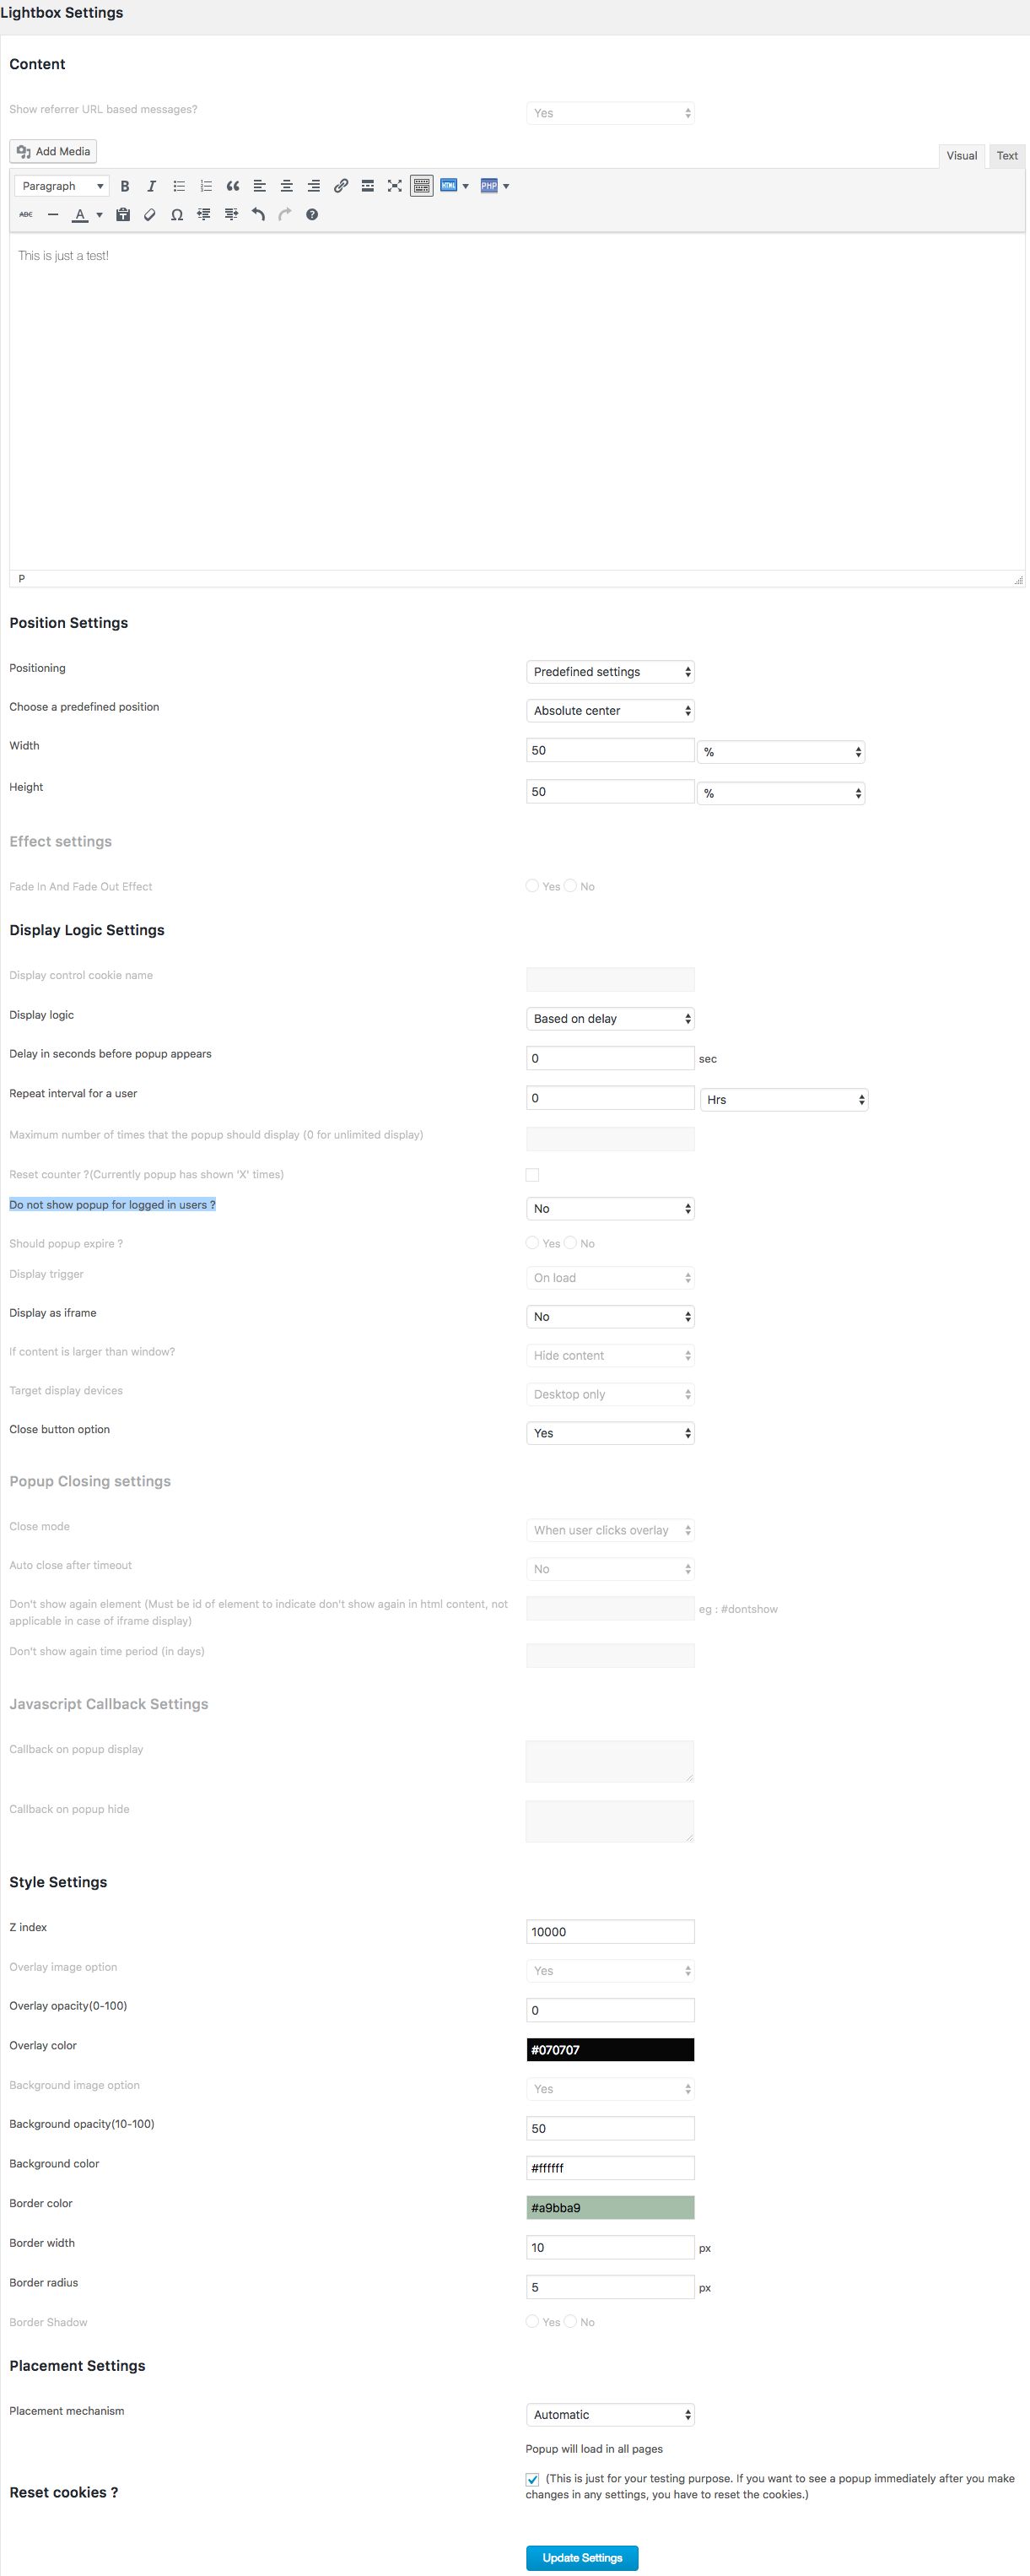Expand the Display logic dropdown
Screen dimensions: 1030x2576
coord(609,1019)
